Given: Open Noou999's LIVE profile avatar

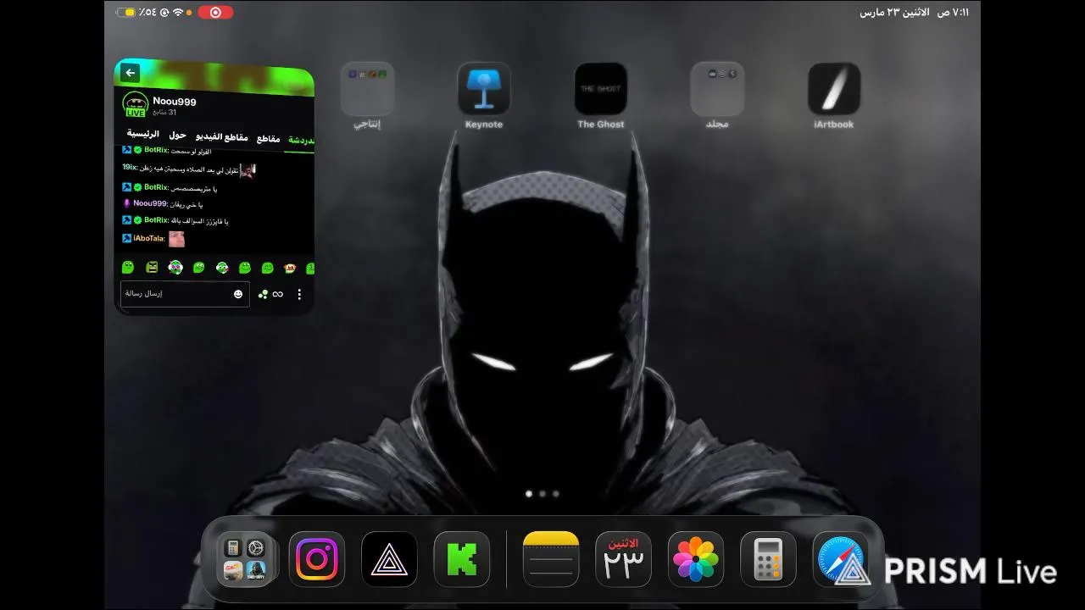Looking at the screenshot, I should 136,105.
